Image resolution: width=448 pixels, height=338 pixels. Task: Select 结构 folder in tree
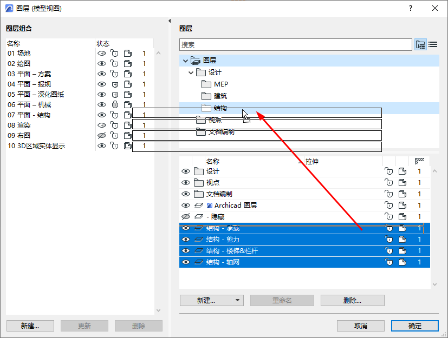point(220,108)
